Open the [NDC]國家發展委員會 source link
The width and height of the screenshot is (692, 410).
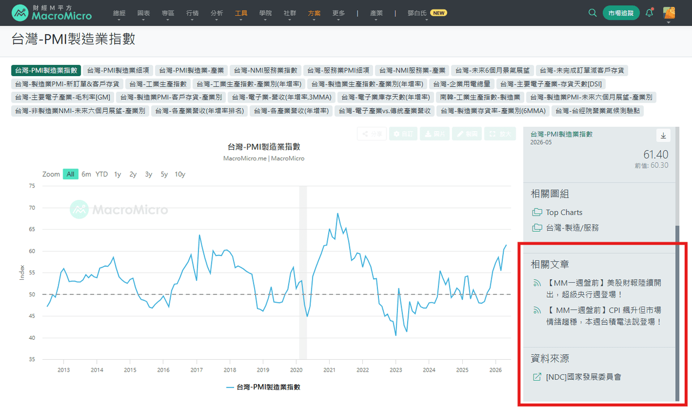[x=583, y=377]
